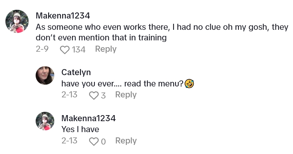Reply to Catelyn's menu comment
The image size is (293, 154).
(126, 95)
